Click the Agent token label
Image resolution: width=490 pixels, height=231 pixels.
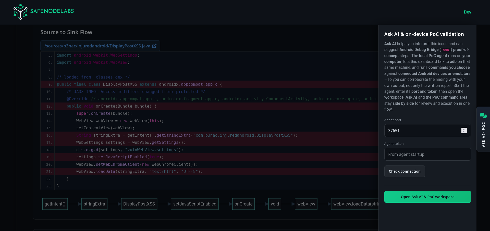click(394, 144)
